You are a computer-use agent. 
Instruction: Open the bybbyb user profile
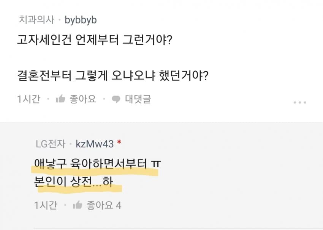81,20
